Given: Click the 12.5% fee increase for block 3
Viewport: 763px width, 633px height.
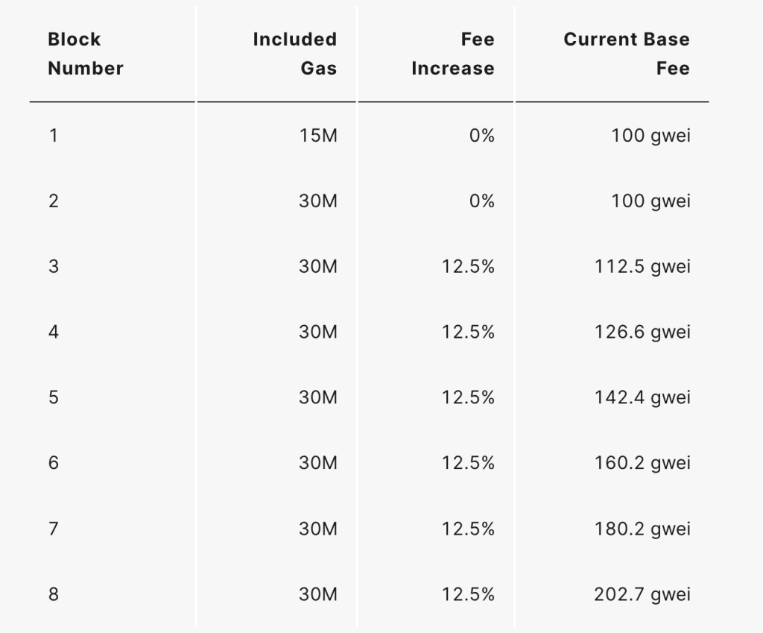Looking at the screenshot, I should click(x=468, y=266).
